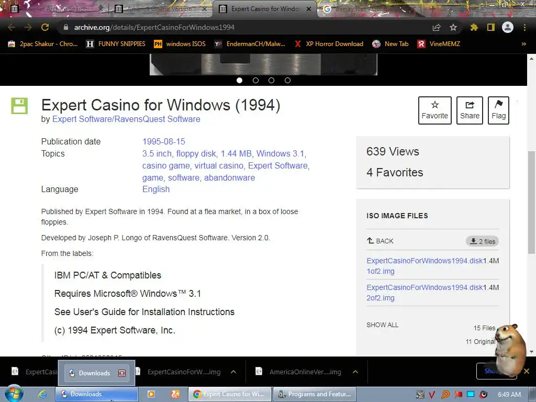Screen dimensions: 536x402
Task: Bookmark this page with the star icon
Action: [x=453, y=27]
